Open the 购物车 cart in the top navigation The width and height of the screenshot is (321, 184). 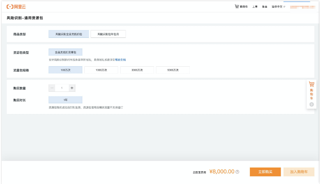tap(241, 7)
